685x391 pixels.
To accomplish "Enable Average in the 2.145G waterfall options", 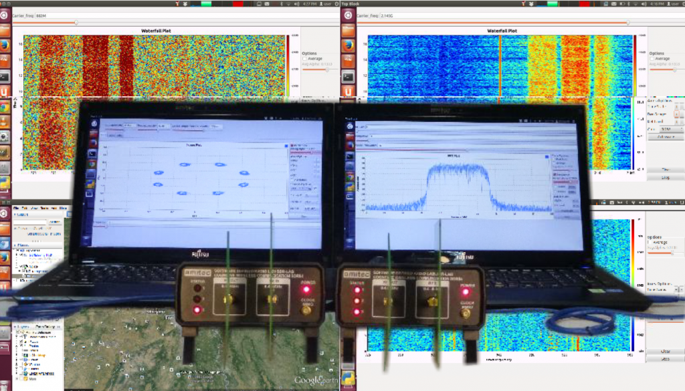I will 652,59.
